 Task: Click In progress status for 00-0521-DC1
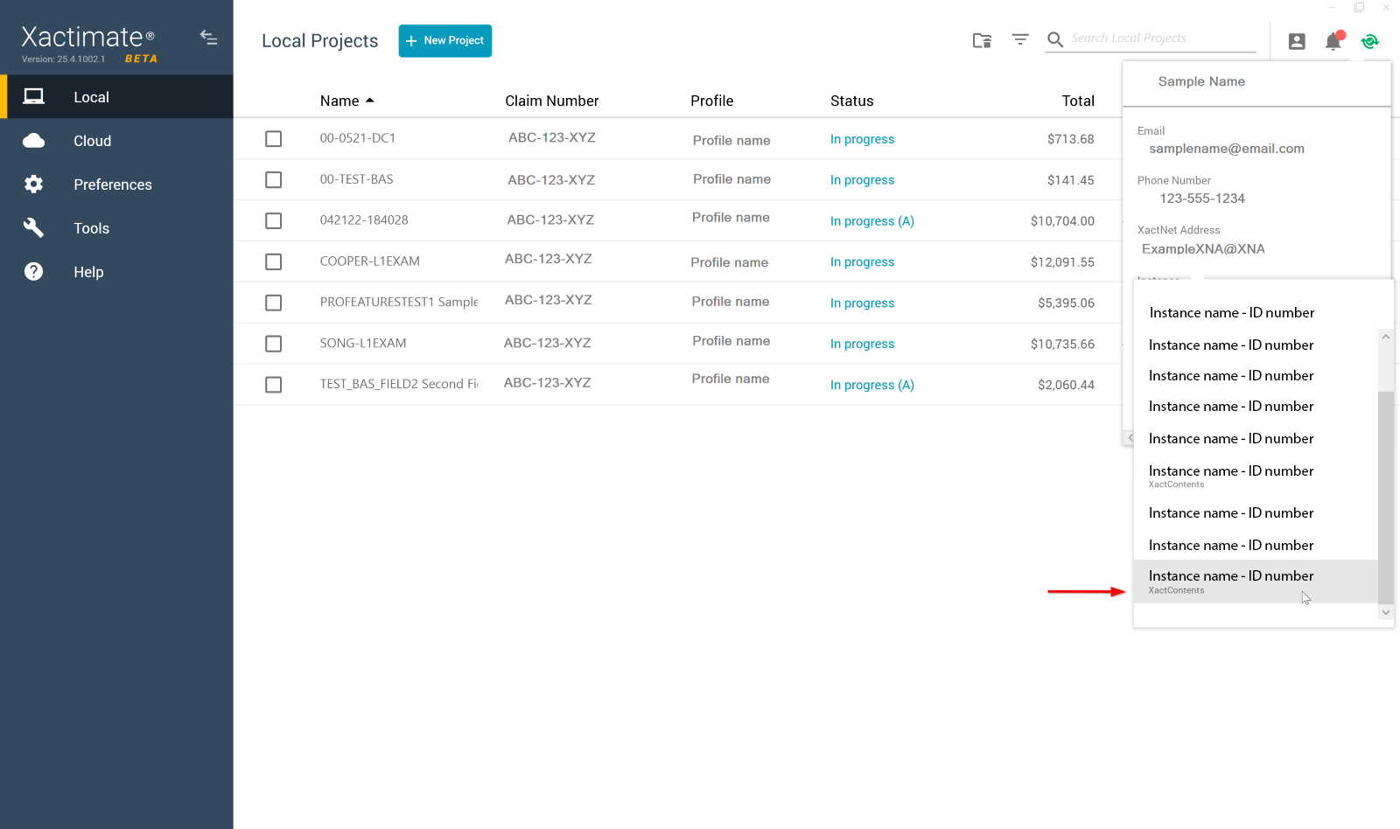862,139
